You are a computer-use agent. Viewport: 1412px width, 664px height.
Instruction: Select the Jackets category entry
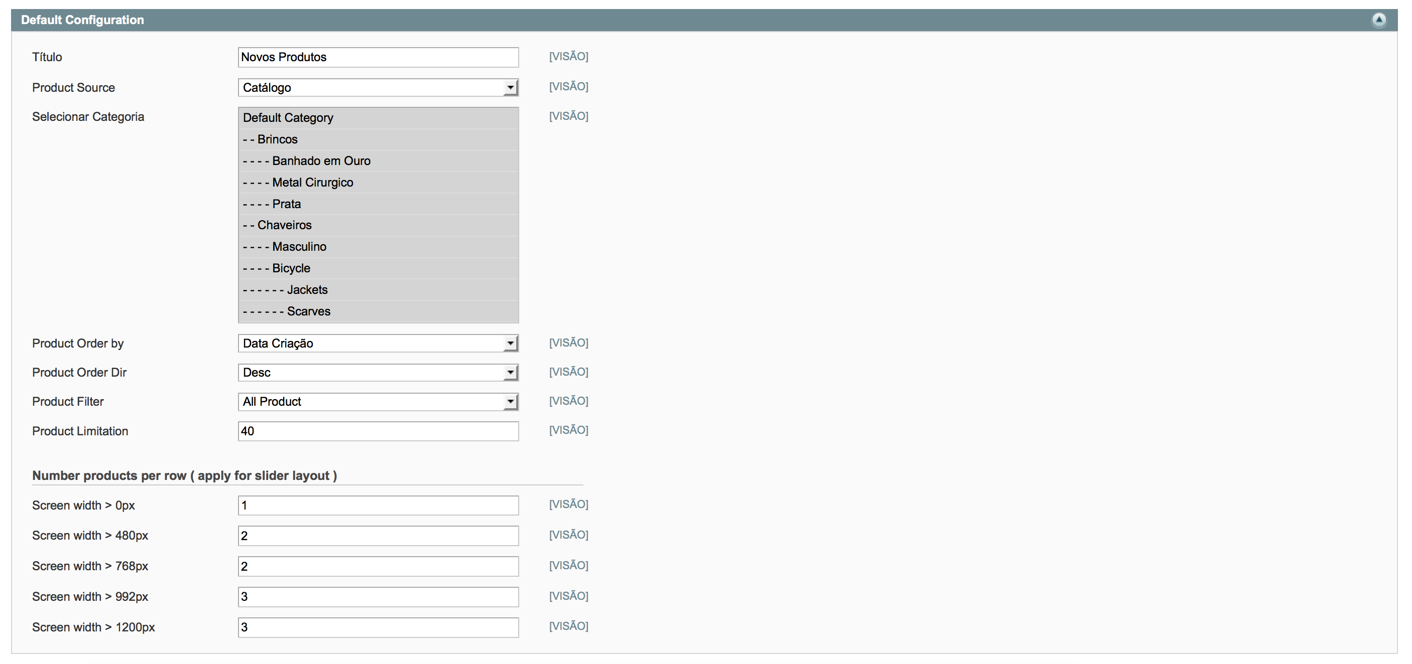click(307, 289)
